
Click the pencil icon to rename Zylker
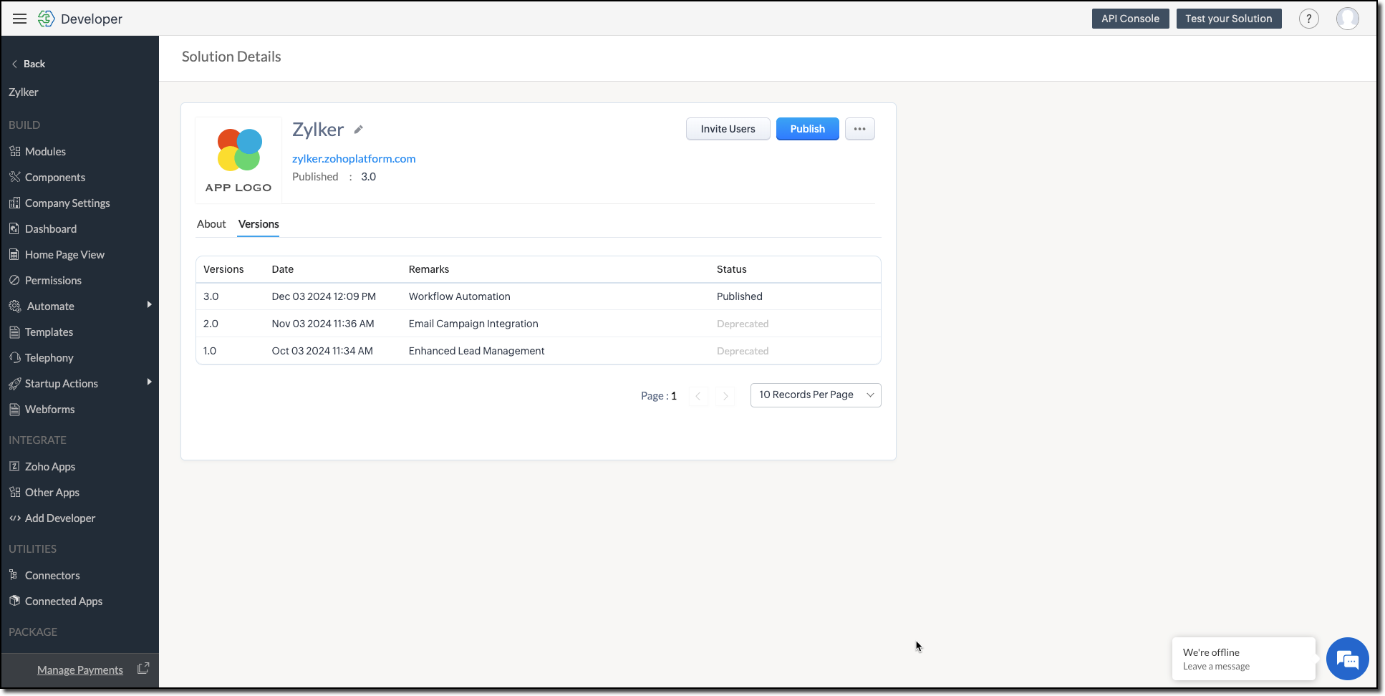tap(359, 130)
